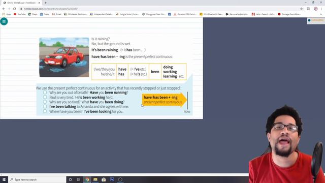Open the Chrome profile avatar
This screenshot has height=183, width=325.
pos(316,9)
